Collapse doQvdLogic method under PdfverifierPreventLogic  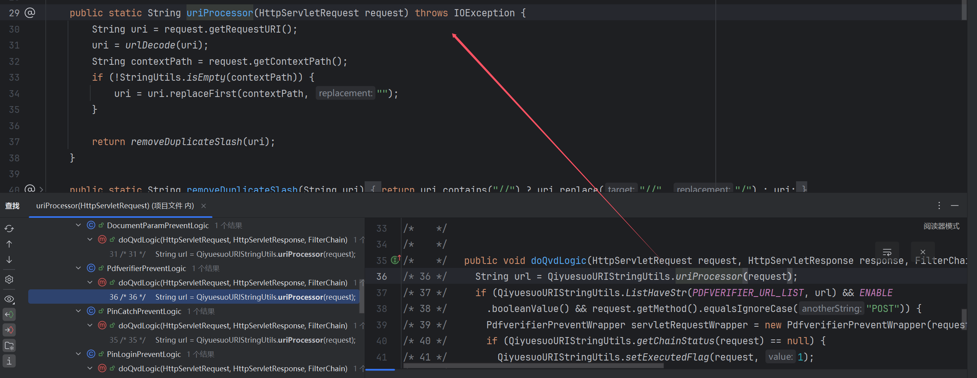point(90,283)
